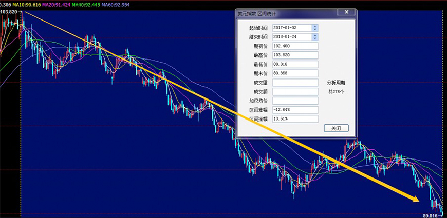
Task: Select the 期初价 field showing 102.400
Action: point(295,46)
